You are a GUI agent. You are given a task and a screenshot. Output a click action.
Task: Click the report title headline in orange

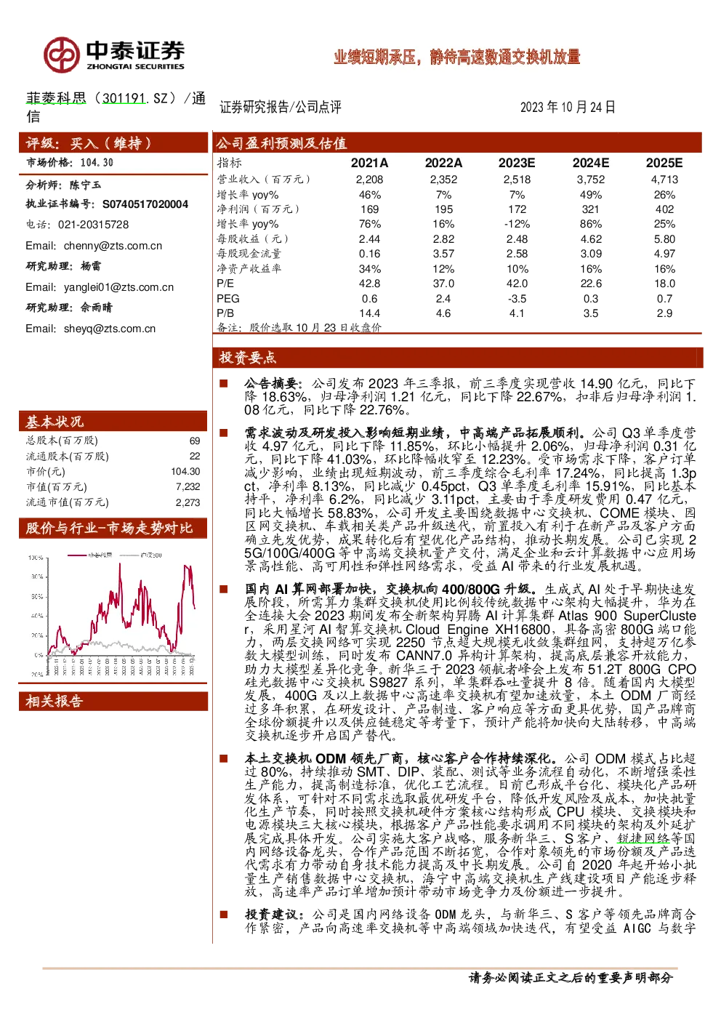coord(457,57)
